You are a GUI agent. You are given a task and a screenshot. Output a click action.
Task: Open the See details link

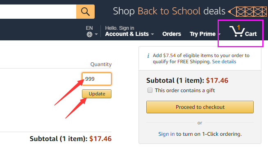coord(224,62)
